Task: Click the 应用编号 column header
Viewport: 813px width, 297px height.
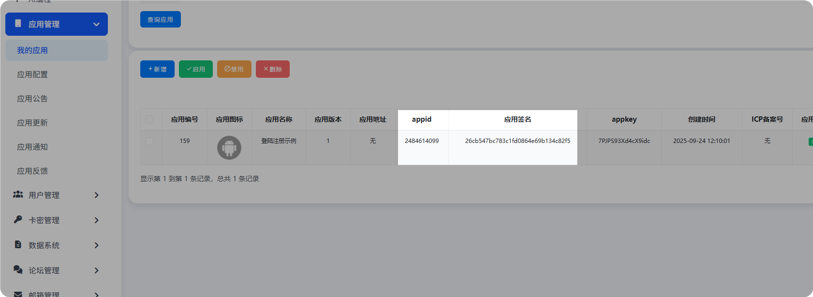Action: click(x=185, y=119)
